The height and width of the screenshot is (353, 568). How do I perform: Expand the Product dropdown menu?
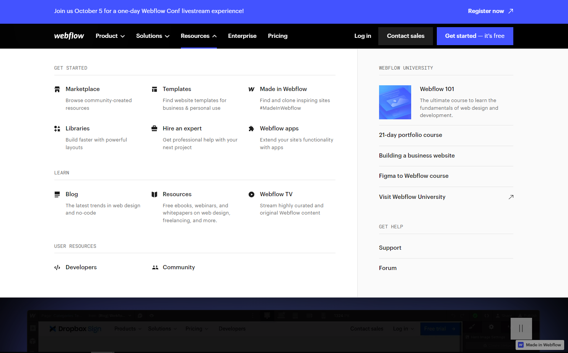110,36
